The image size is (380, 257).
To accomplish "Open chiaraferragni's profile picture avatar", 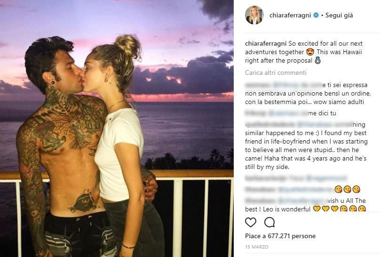I will click(x=254, y=15).
